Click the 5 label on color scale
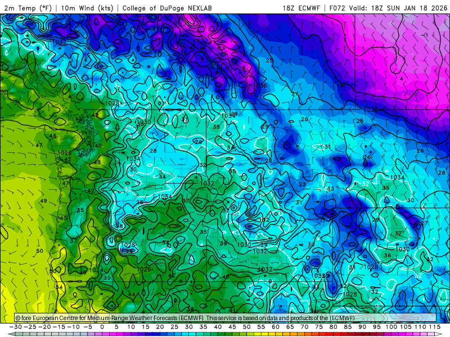This screenshot has height=337, width=450. pyautogui.click(x=116, y=327)
